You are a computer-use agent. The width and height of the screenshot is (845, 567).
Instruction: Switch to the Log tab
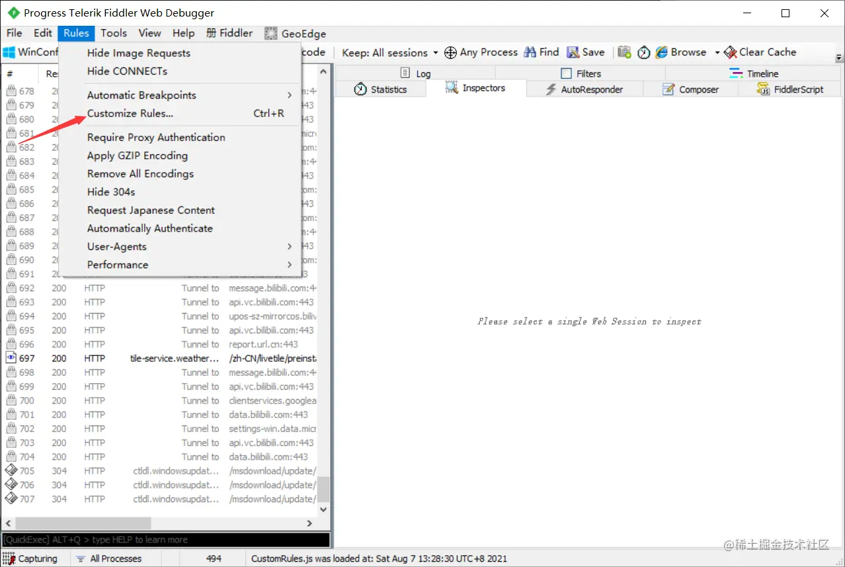pyautogui.click(x=415, y=73)
